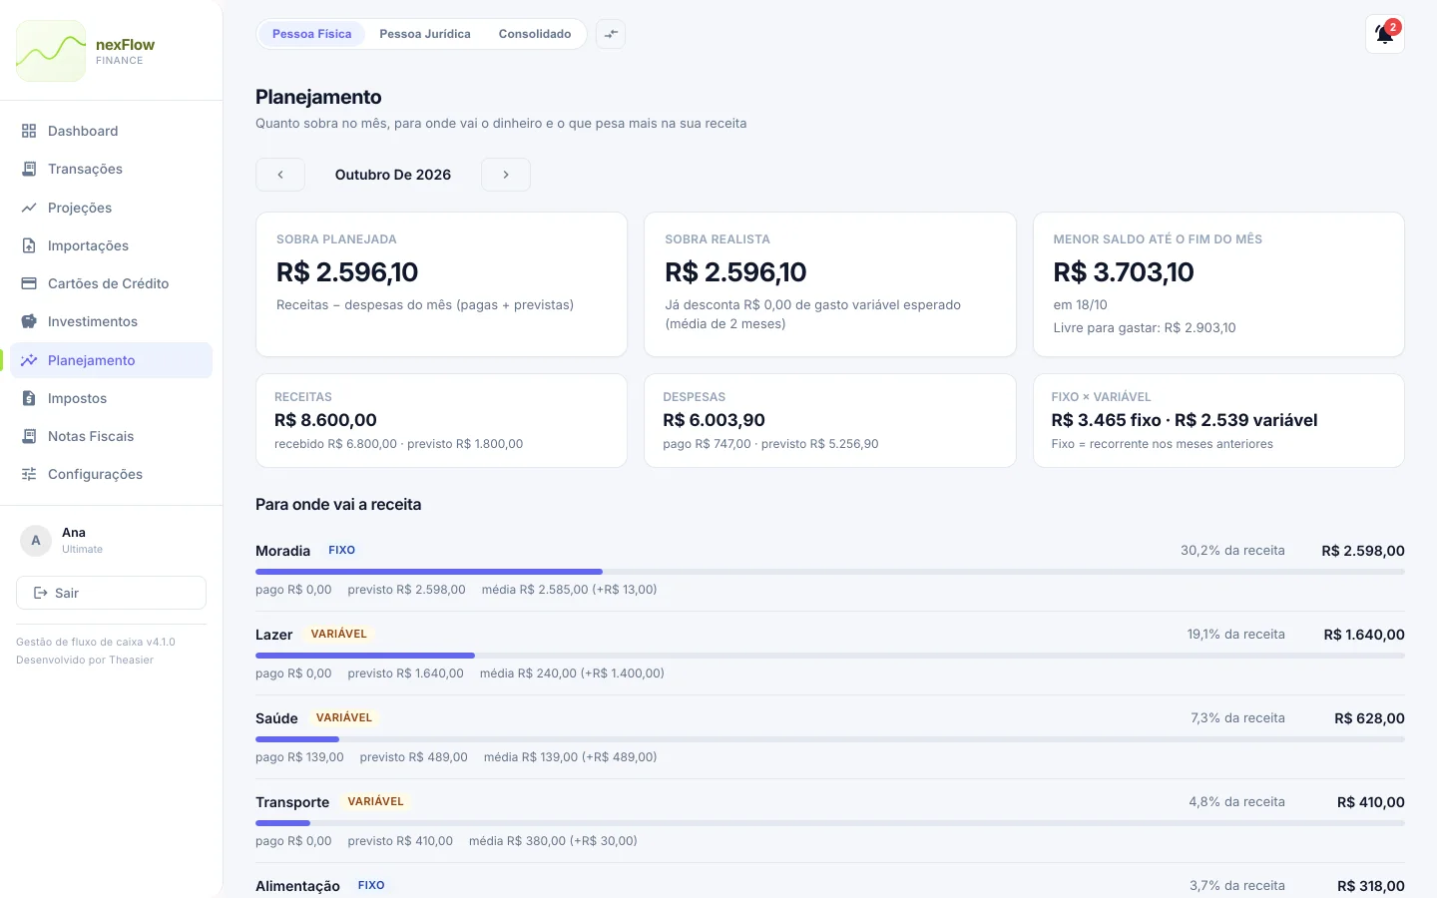Screen dimensions: 1437x898
Task: Select the Pessoa Física tab
Action: click(x=312, y=34)
